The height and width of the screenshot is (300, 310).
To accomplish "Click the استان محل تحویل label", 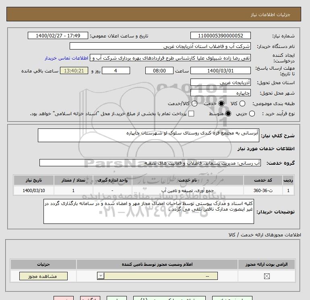I will (x=276, y=83).
